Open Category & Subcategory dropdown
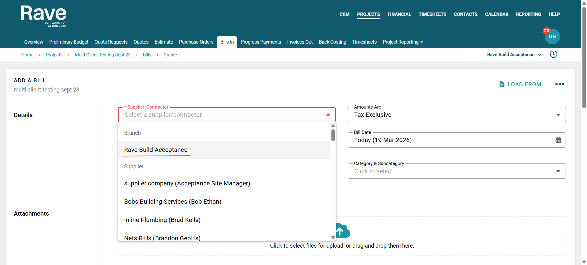 [x=456, y=171]
